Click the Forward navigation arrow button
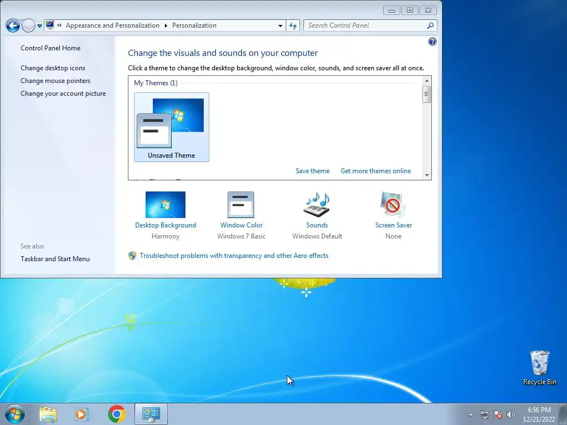 [28, 25]
